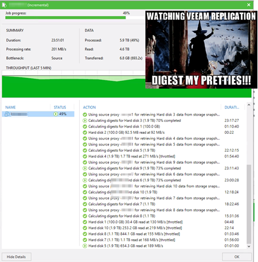The height and width of the screenshot is (262, 258).
Task: Click success icon for Hard disk 10 proxy row
Action: [85, 186]
